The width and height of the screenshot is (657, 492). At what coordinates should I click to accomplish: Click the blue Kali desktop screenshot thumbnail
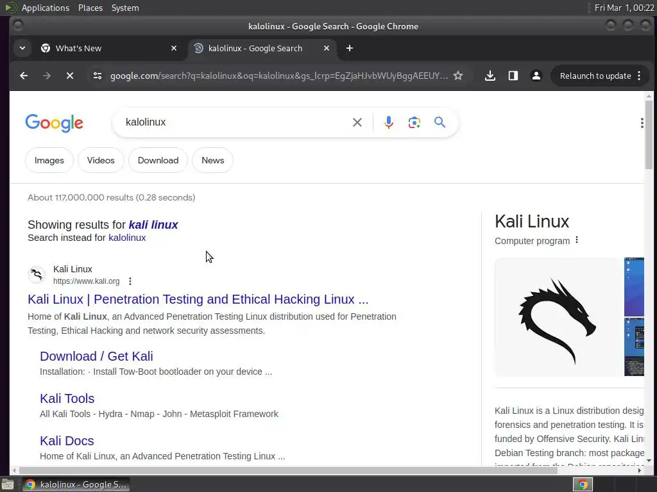634,287
